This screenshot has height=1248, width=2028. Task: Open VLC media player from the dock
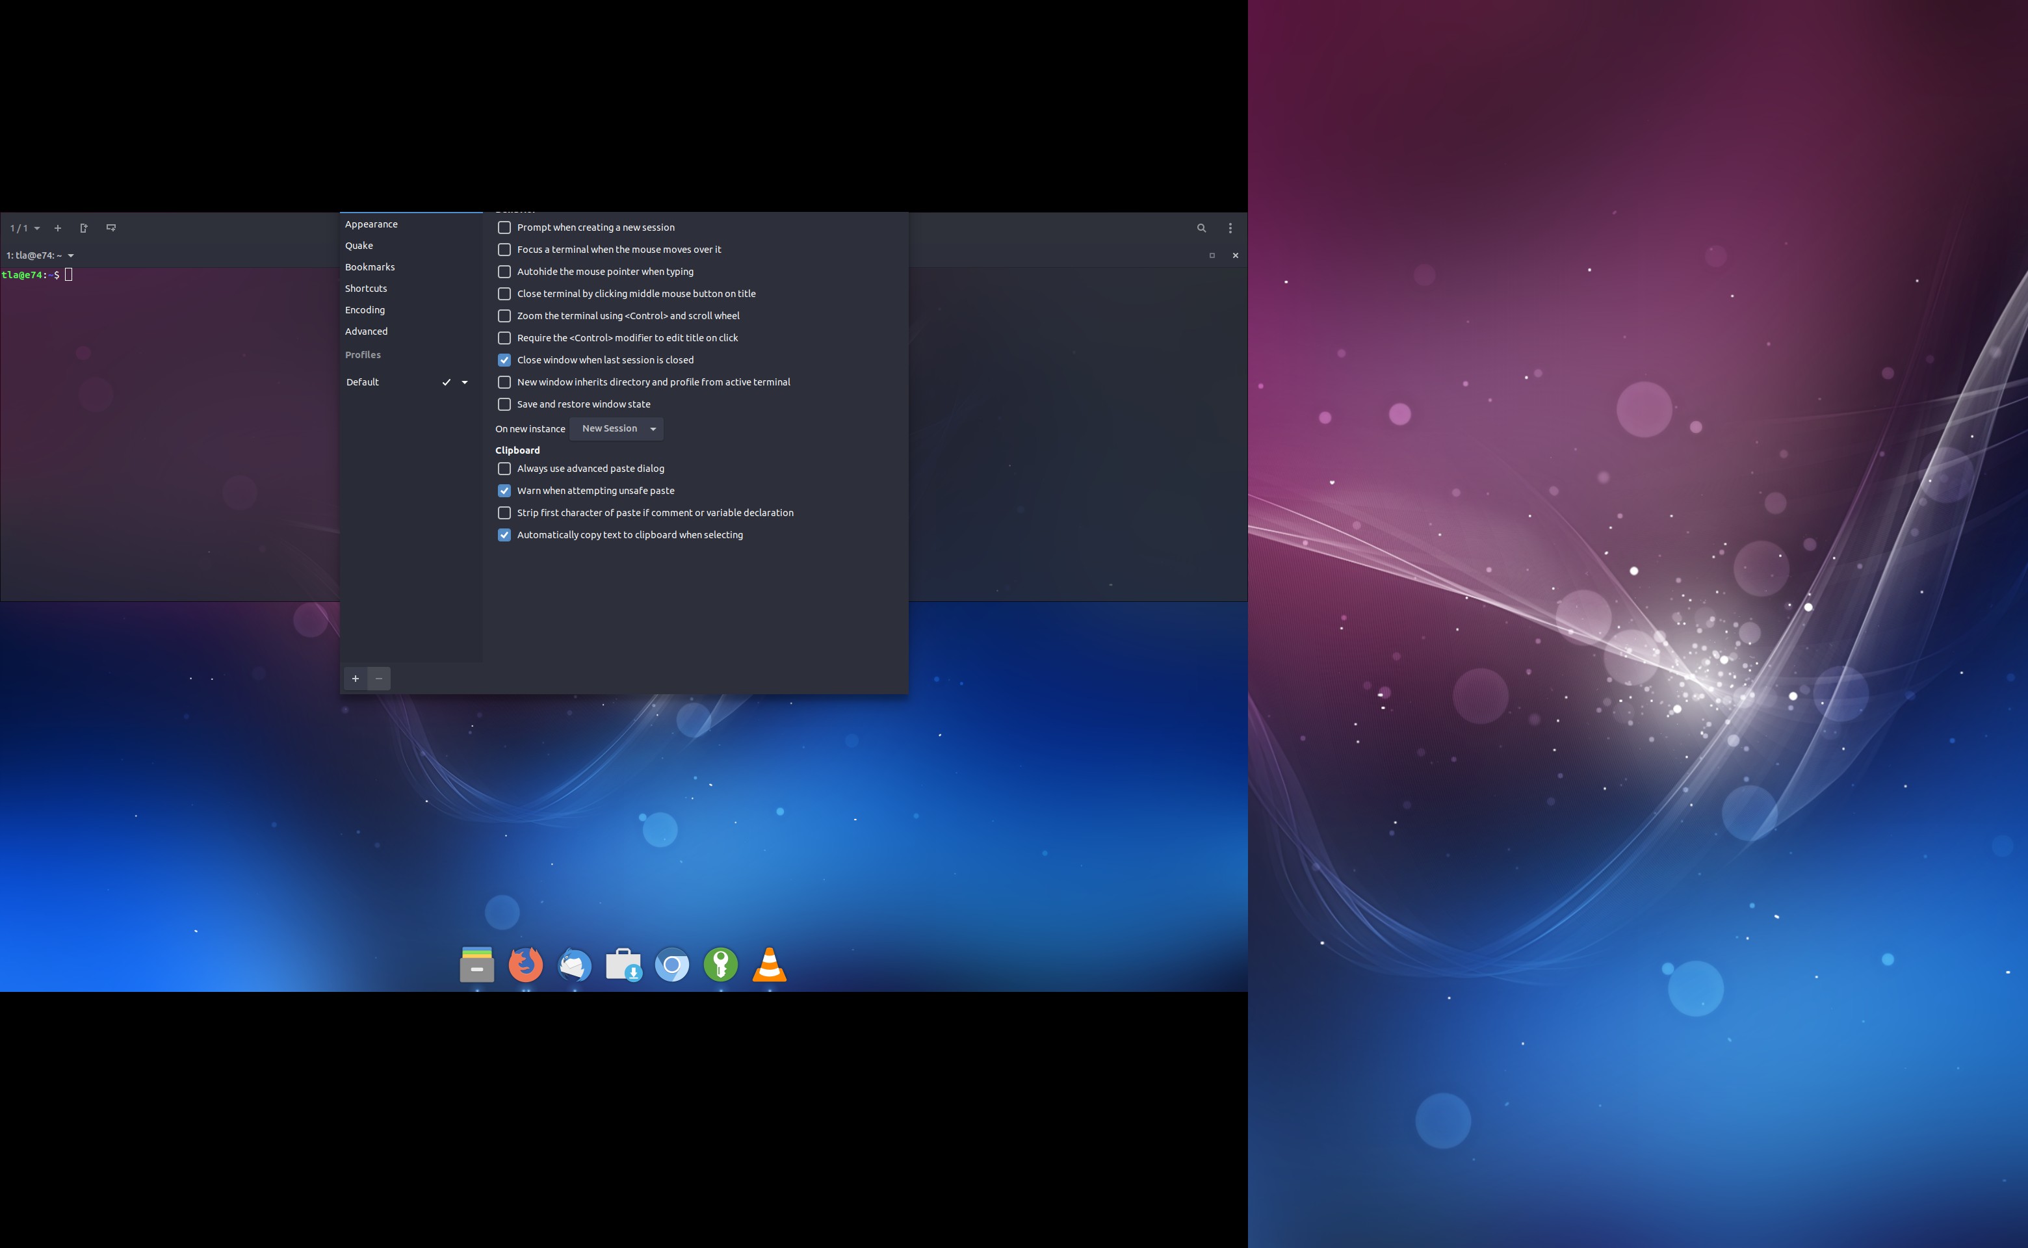click(768, 964)
